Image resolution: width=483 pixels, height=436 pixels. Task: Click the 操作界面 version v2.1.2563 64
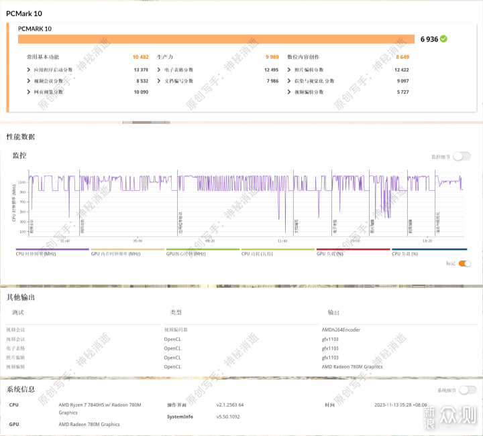point(230,405)
